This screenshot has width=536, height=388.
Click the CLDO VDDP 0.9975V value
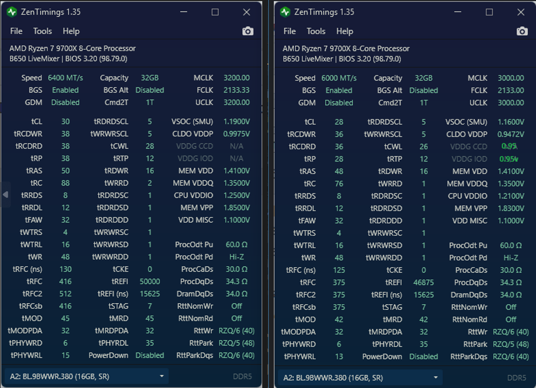237,134
